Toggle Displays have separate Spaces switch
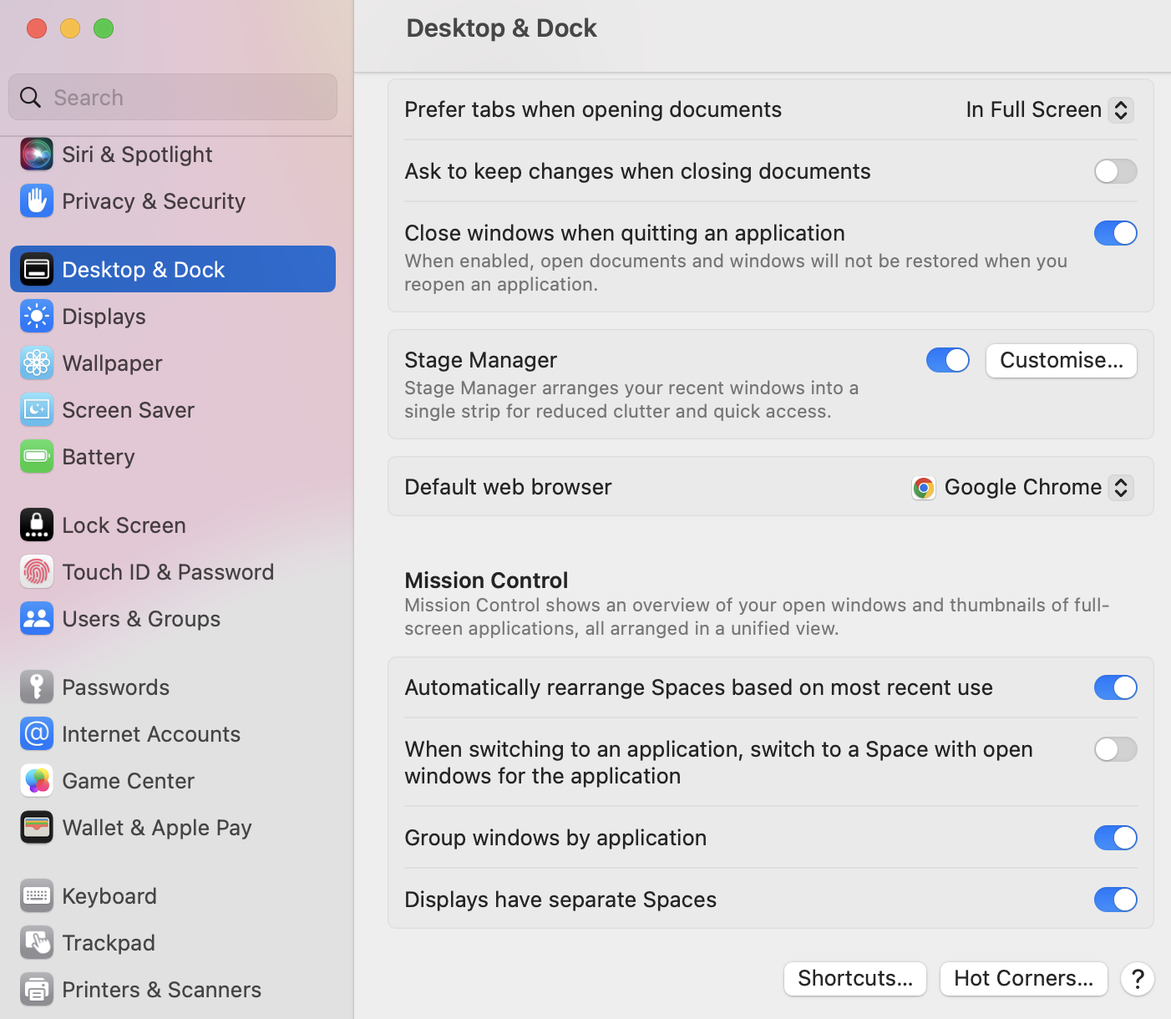Image resolution: width=1171 pixels, height=1019 pixels. [x=1115, y=900]
